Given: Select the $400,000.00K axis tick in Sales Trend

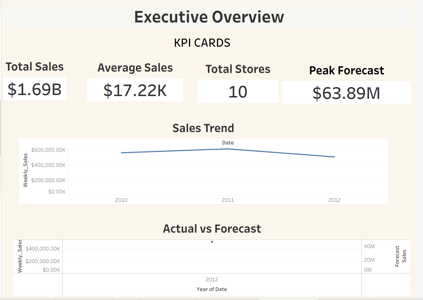Looking at the screenshot, I should (48, 165).
